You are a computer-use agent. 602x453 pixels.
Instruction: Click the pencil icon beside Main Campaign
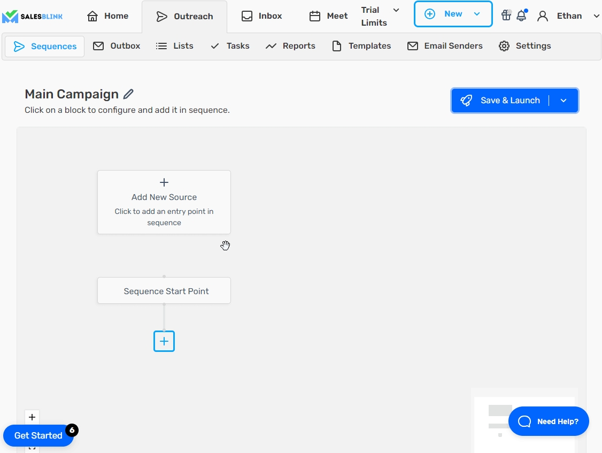[128, 94]
